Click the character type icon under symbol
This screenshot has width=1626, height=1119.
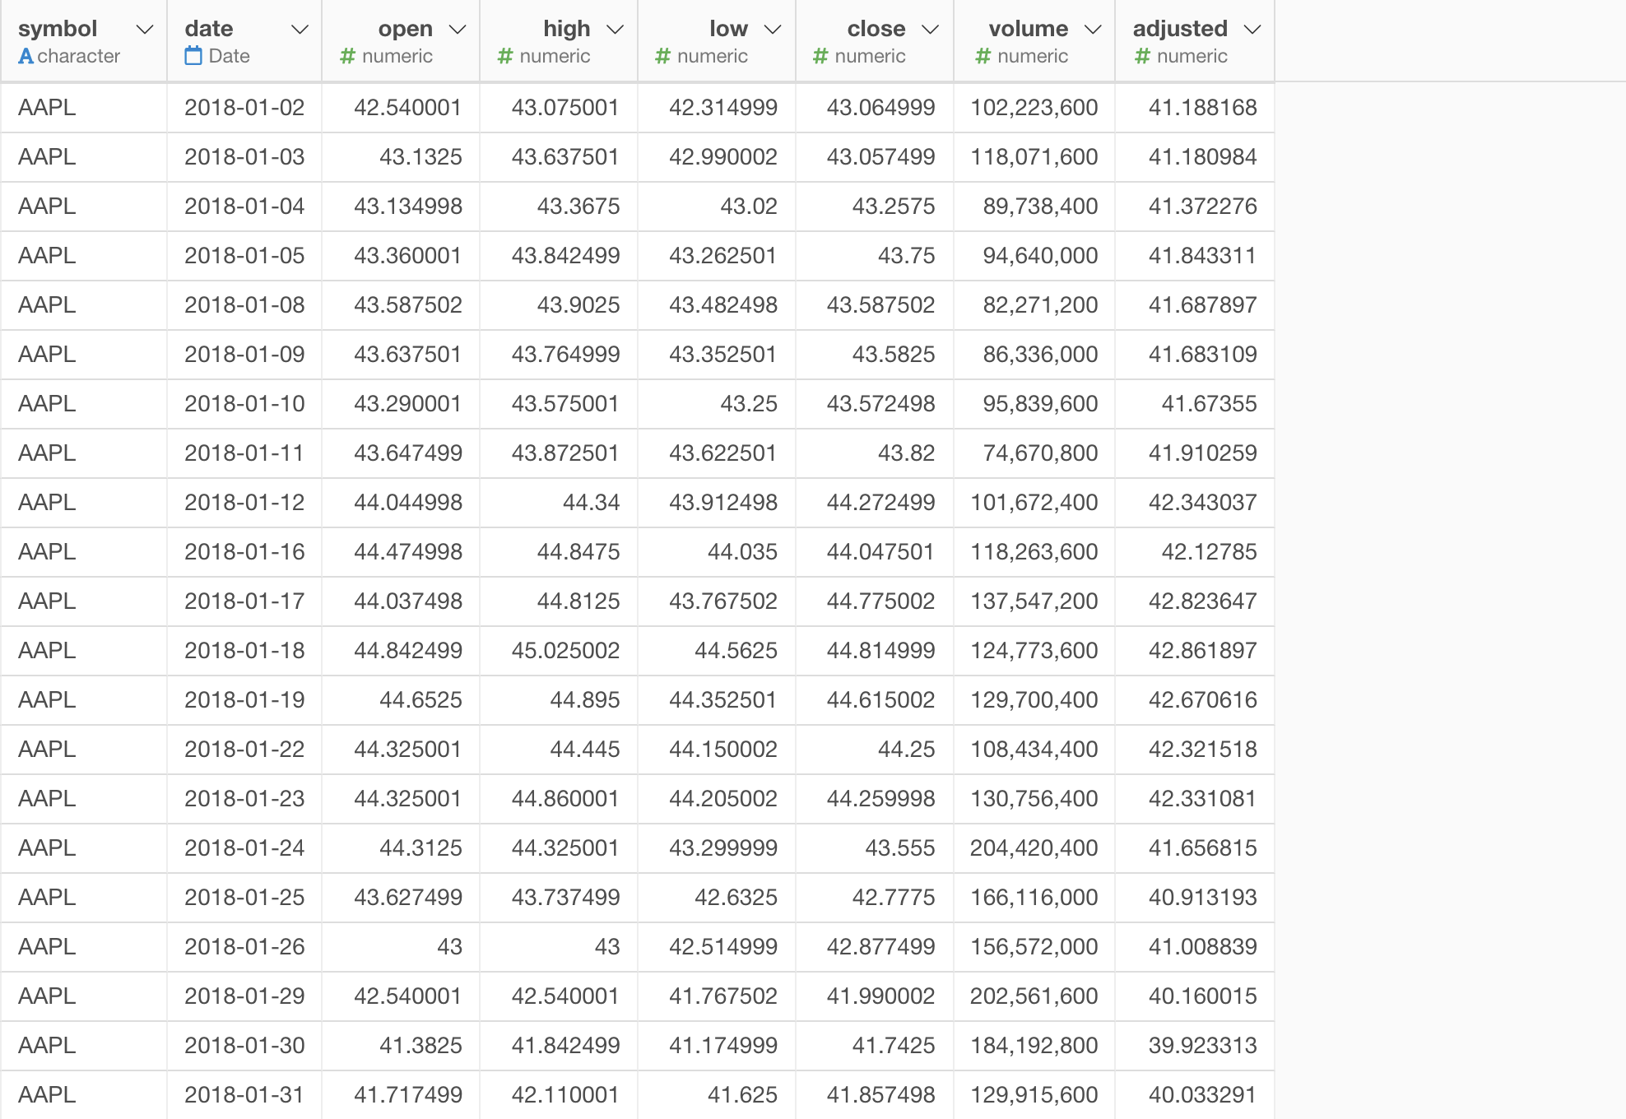26,56
